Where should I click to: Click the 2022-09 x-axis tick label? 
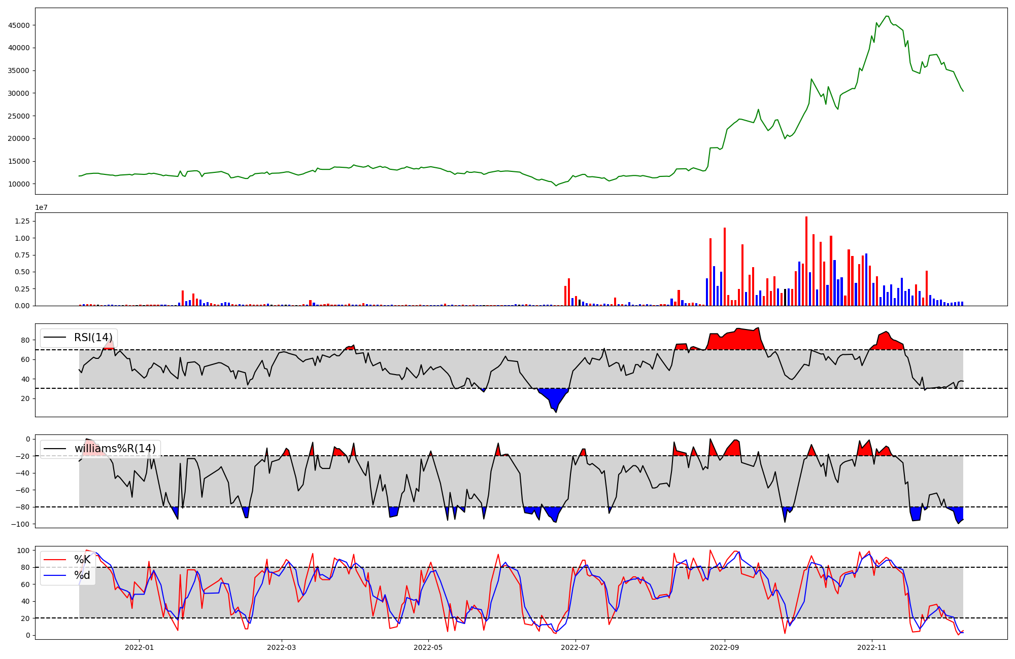pos(724,647)
